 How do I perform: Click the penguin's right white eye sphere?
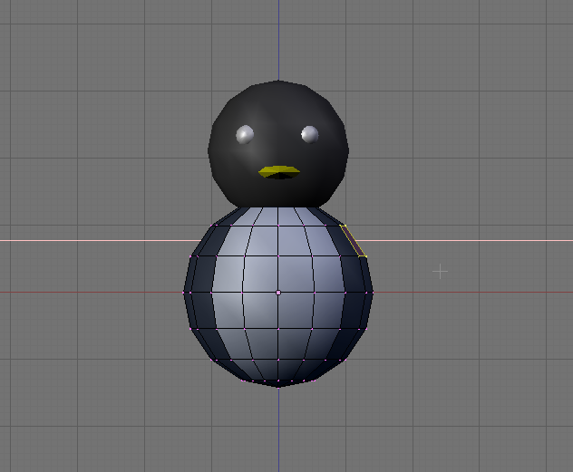(310, 134)
